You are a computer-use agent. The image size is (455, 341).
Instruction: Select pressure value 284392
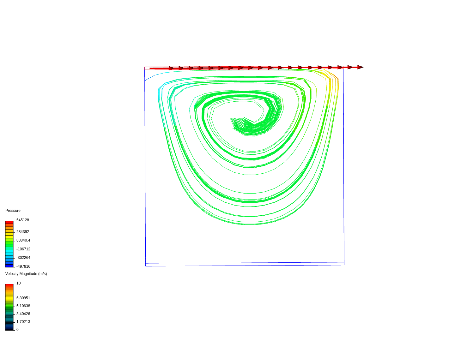click(x=23, y=232)
